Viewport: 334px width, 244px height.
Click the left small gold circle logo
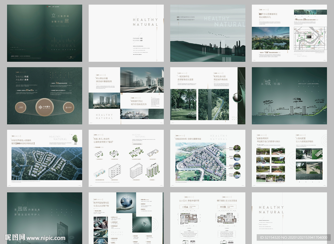click(21, 108)
